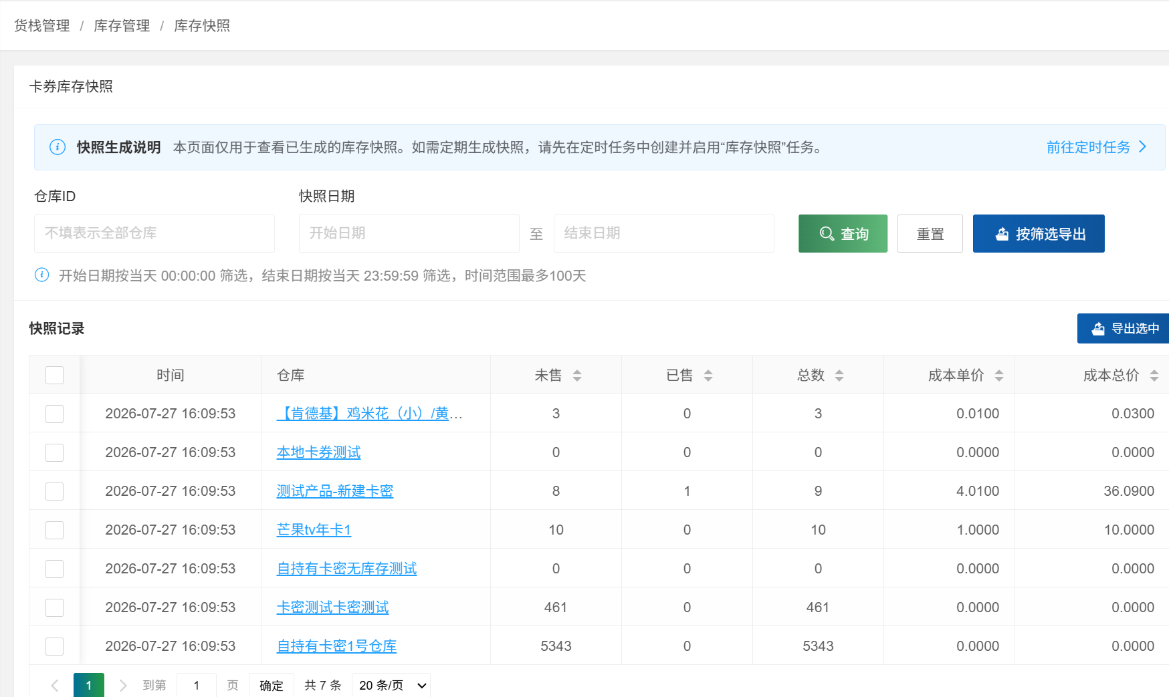
Task: Click 货栈管理 breadcrumb item
Action: click(42, 25)
